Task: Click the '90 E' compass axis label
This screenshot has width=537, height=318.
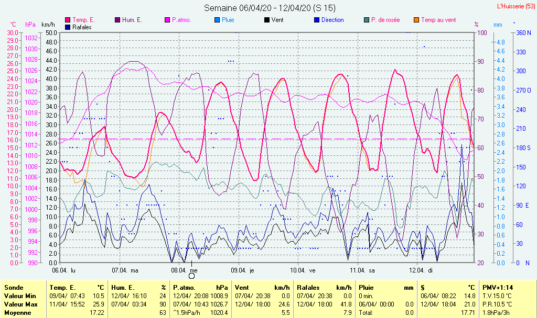Action: click(x=523, y=205)
